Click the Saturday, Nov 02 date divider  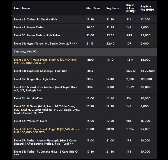(25, 51)
